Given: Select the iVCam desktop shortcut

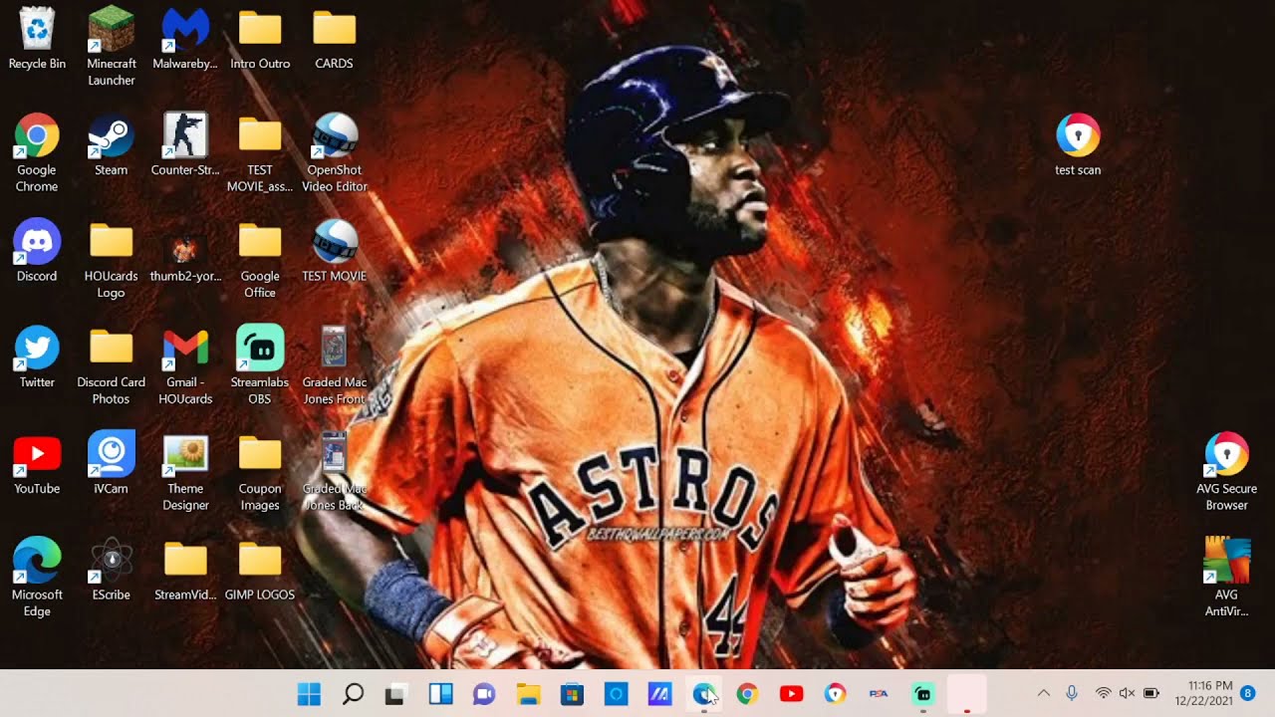Looking at the screenshot, I should [112, 464].
